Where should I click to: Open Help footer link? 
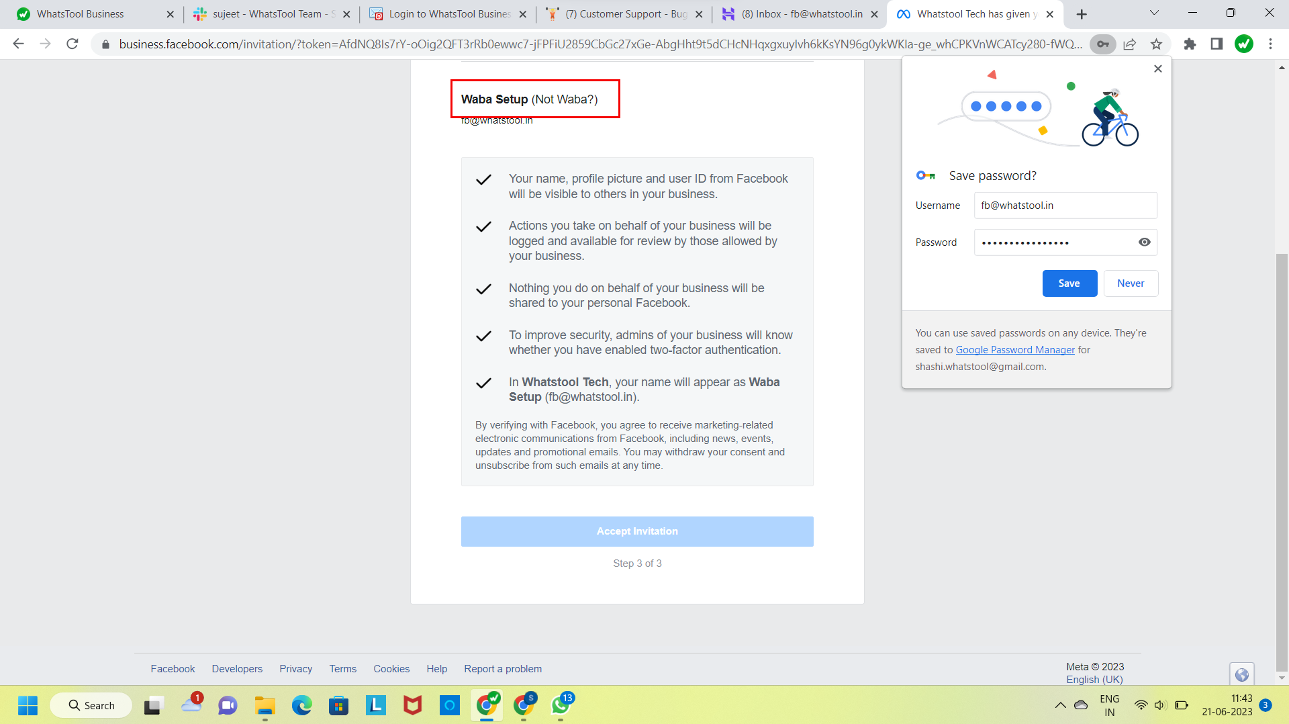437,669
